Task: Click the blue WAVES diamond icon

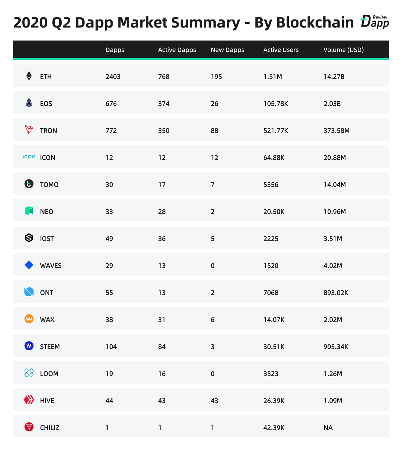Action: point(29,265)
